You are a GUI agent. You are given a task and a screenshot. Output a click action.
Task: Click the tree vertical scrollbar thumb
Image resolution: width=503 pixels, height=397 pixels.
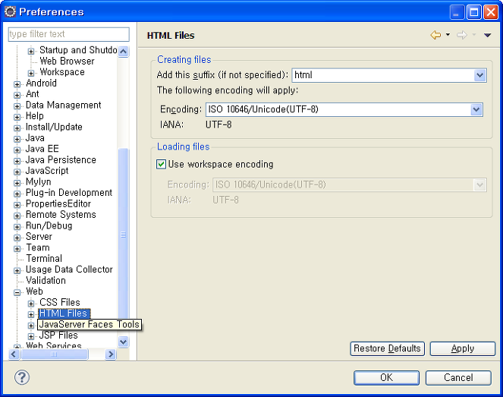123,235
